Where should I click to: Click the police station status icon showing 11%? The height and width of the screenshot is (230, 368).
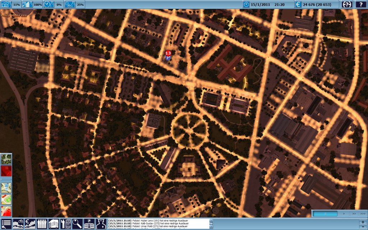tap(6, 5)
